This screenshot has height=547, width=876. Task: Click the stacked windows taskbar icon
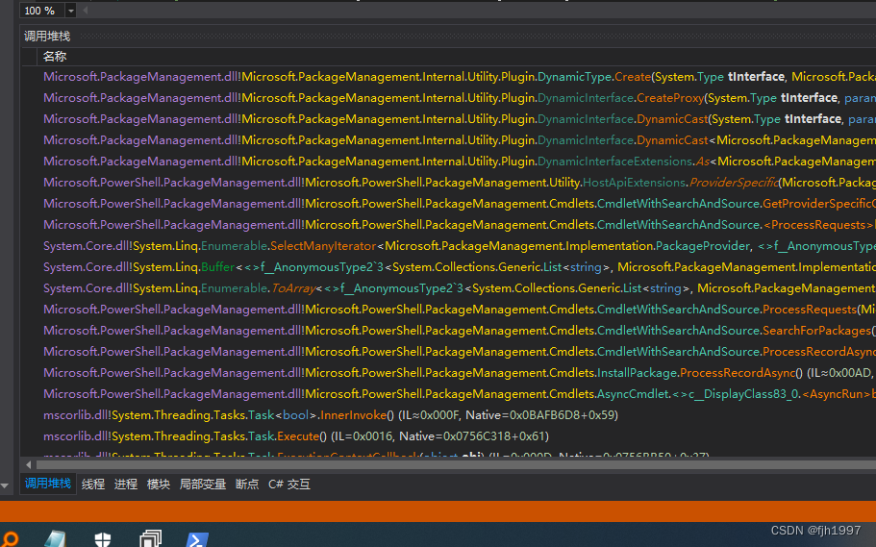tap(151, 538)
